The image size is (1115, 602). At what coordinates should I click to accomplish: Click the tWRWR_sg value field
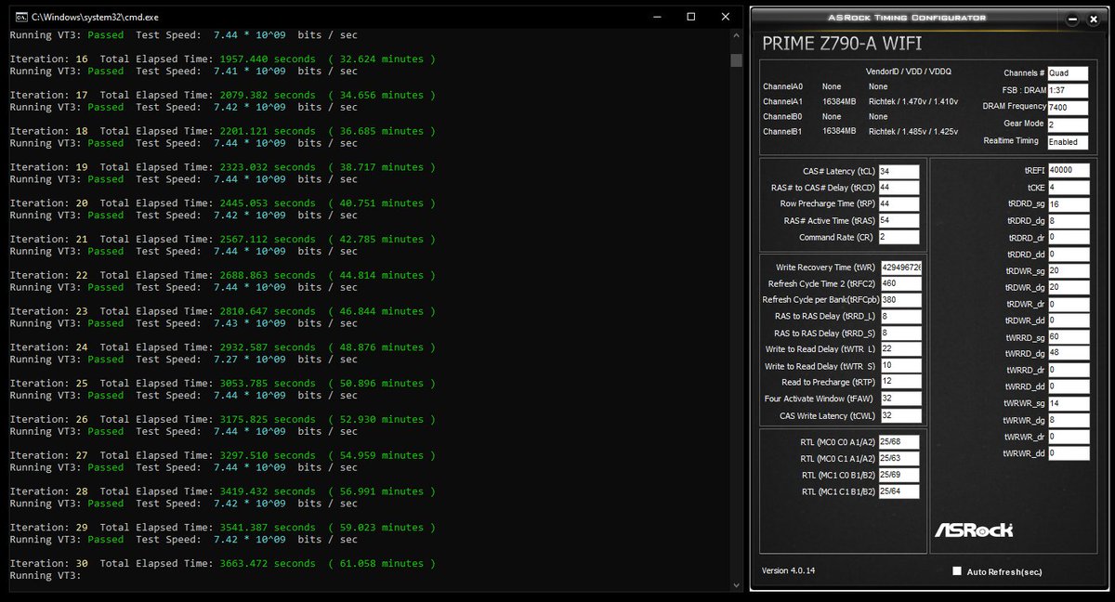click(1069, 404)
